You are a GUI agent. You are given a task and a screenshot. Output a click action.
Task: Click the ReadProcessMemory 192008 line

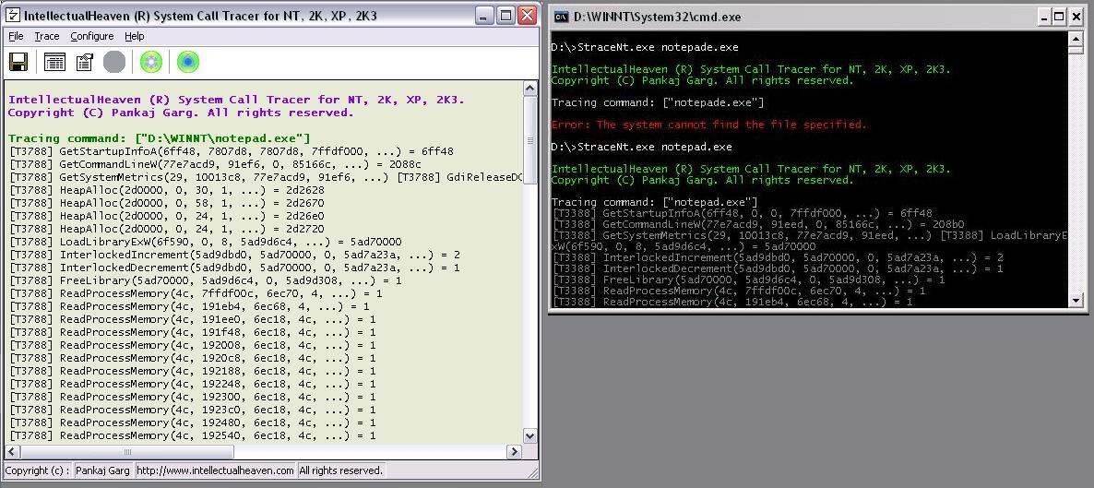coord(192,344)
